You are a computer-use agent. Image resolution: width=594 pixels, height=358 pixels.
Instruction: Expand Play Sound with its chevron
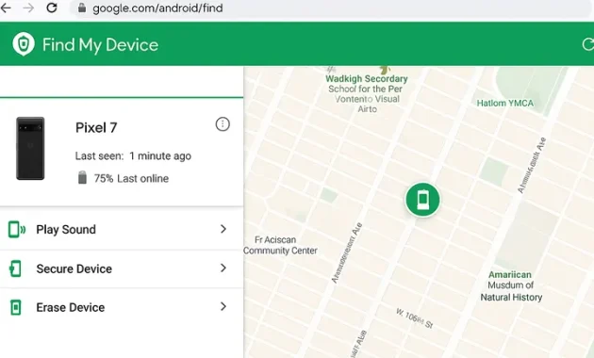coord(223,229)
